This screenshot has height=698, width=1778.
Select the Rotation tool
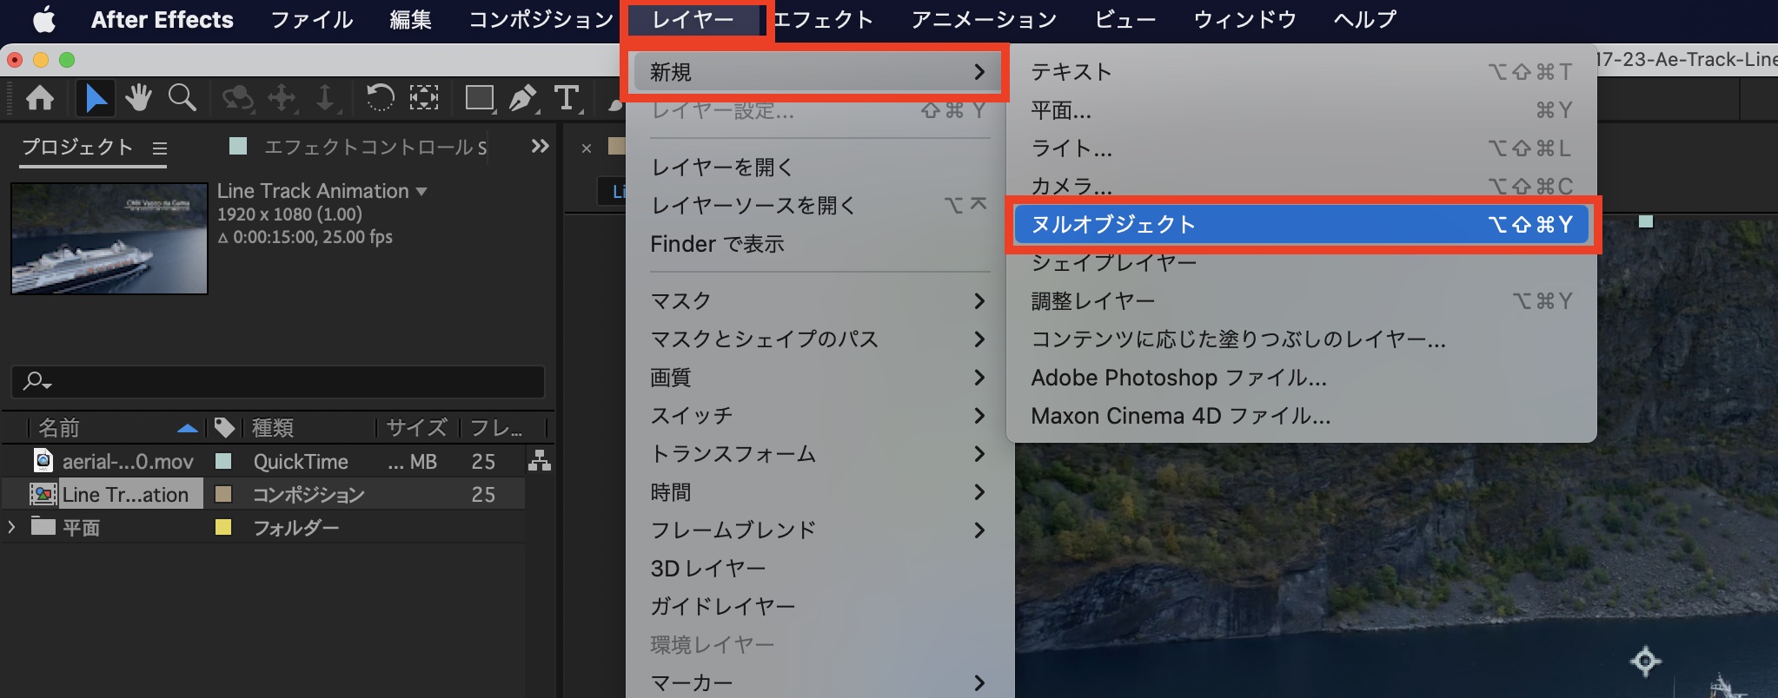click(380, 98)
